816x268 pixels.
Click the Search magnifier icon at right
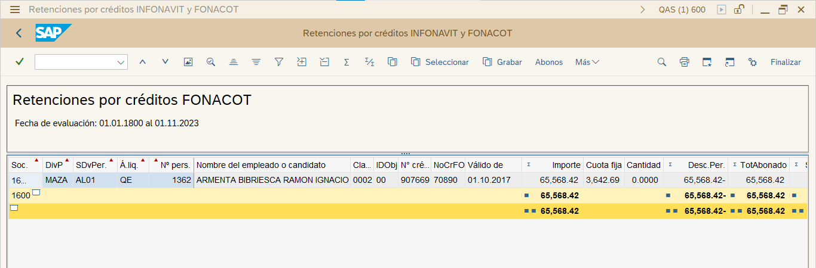coord(662,62)
